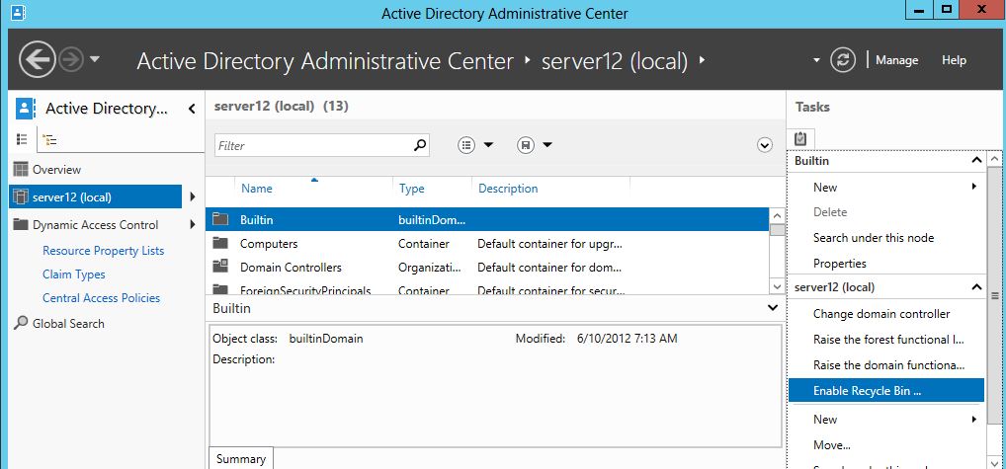Screen dimensions: 1006x469
Task: Collapse the Builtin preview details pane
Action: (773, 308)
